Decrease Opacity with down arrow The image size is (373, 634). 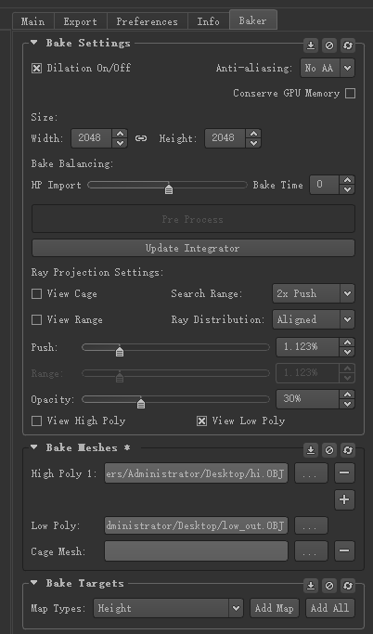tap(347, 404)
